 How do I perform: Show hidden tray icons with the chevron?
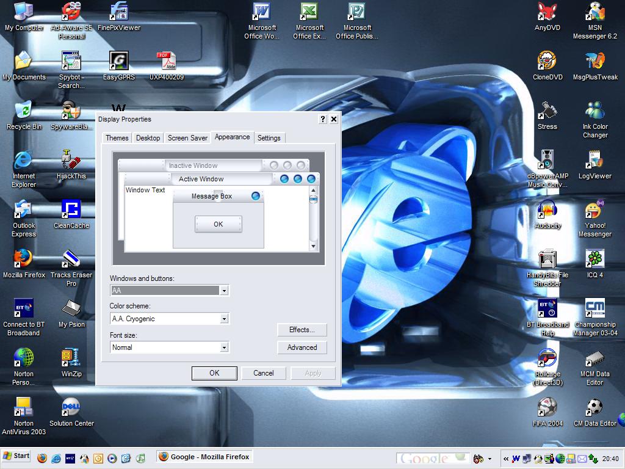coord(506,459)
